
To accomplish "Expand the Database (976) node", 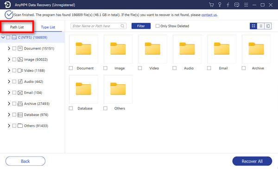I will click(x=9, y=115).
